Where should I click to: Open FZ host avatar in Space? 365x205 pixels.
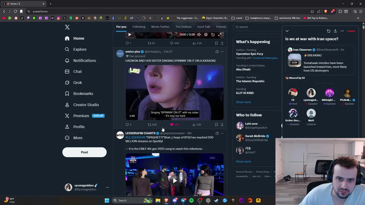293,93
